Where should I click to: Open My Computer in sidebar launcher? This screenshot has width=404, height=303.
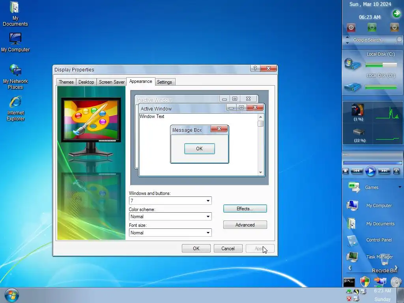tap(369, 205)
